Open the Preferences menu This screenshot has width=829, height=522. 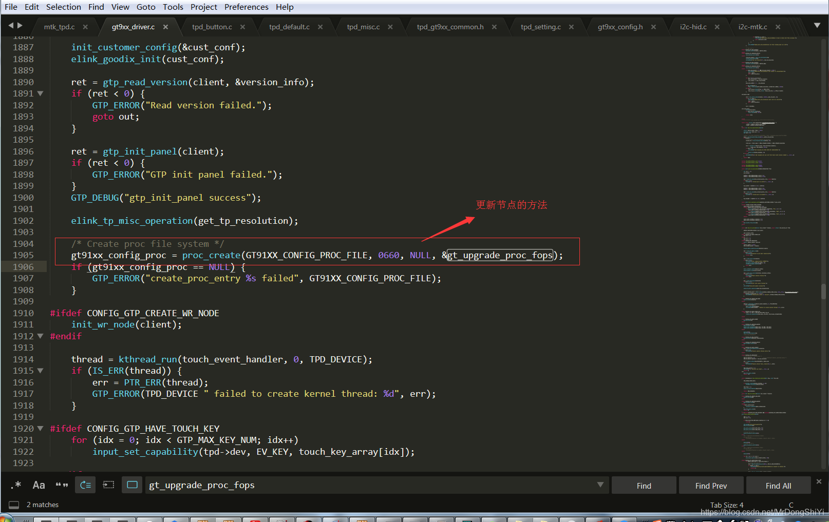pos(247,7)
